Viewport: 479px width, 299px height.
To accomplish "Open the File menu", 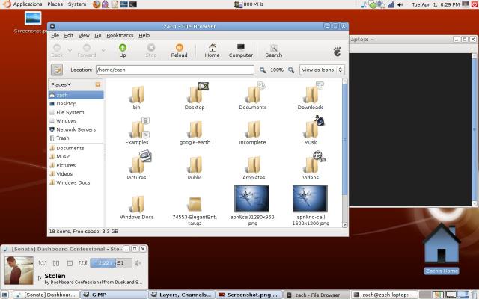I will click(x=55, y=35).
